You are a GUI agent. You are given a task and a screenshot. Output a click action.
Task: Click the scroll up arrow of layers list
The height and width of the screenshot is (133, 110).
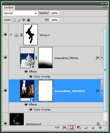coord(105,26)
